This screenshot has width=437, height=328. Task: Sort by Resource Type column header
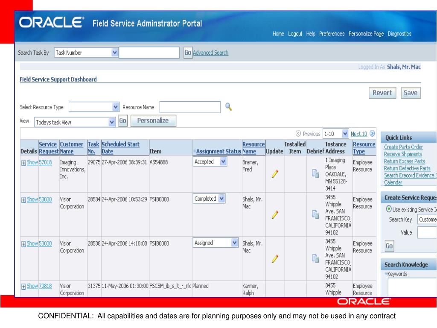tap(364, 148)
